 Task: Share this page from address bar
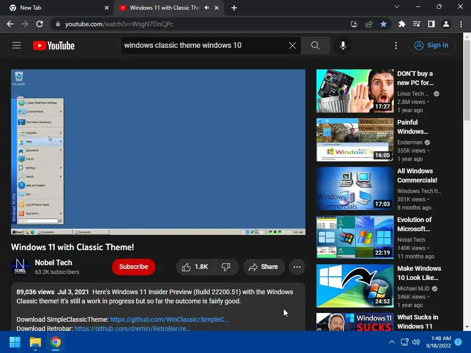click(369, 24)
